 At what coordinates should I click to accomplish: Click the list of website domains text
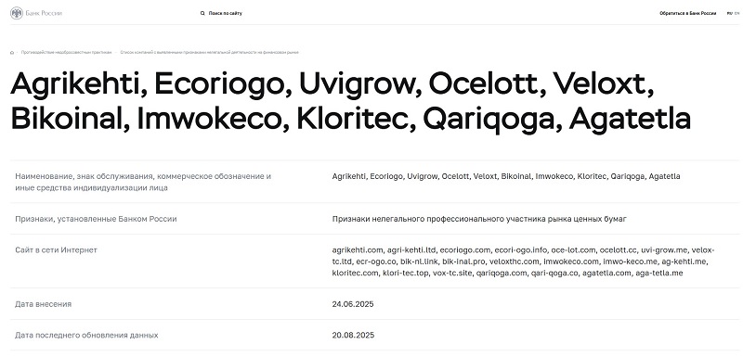(x=523, y=261)
